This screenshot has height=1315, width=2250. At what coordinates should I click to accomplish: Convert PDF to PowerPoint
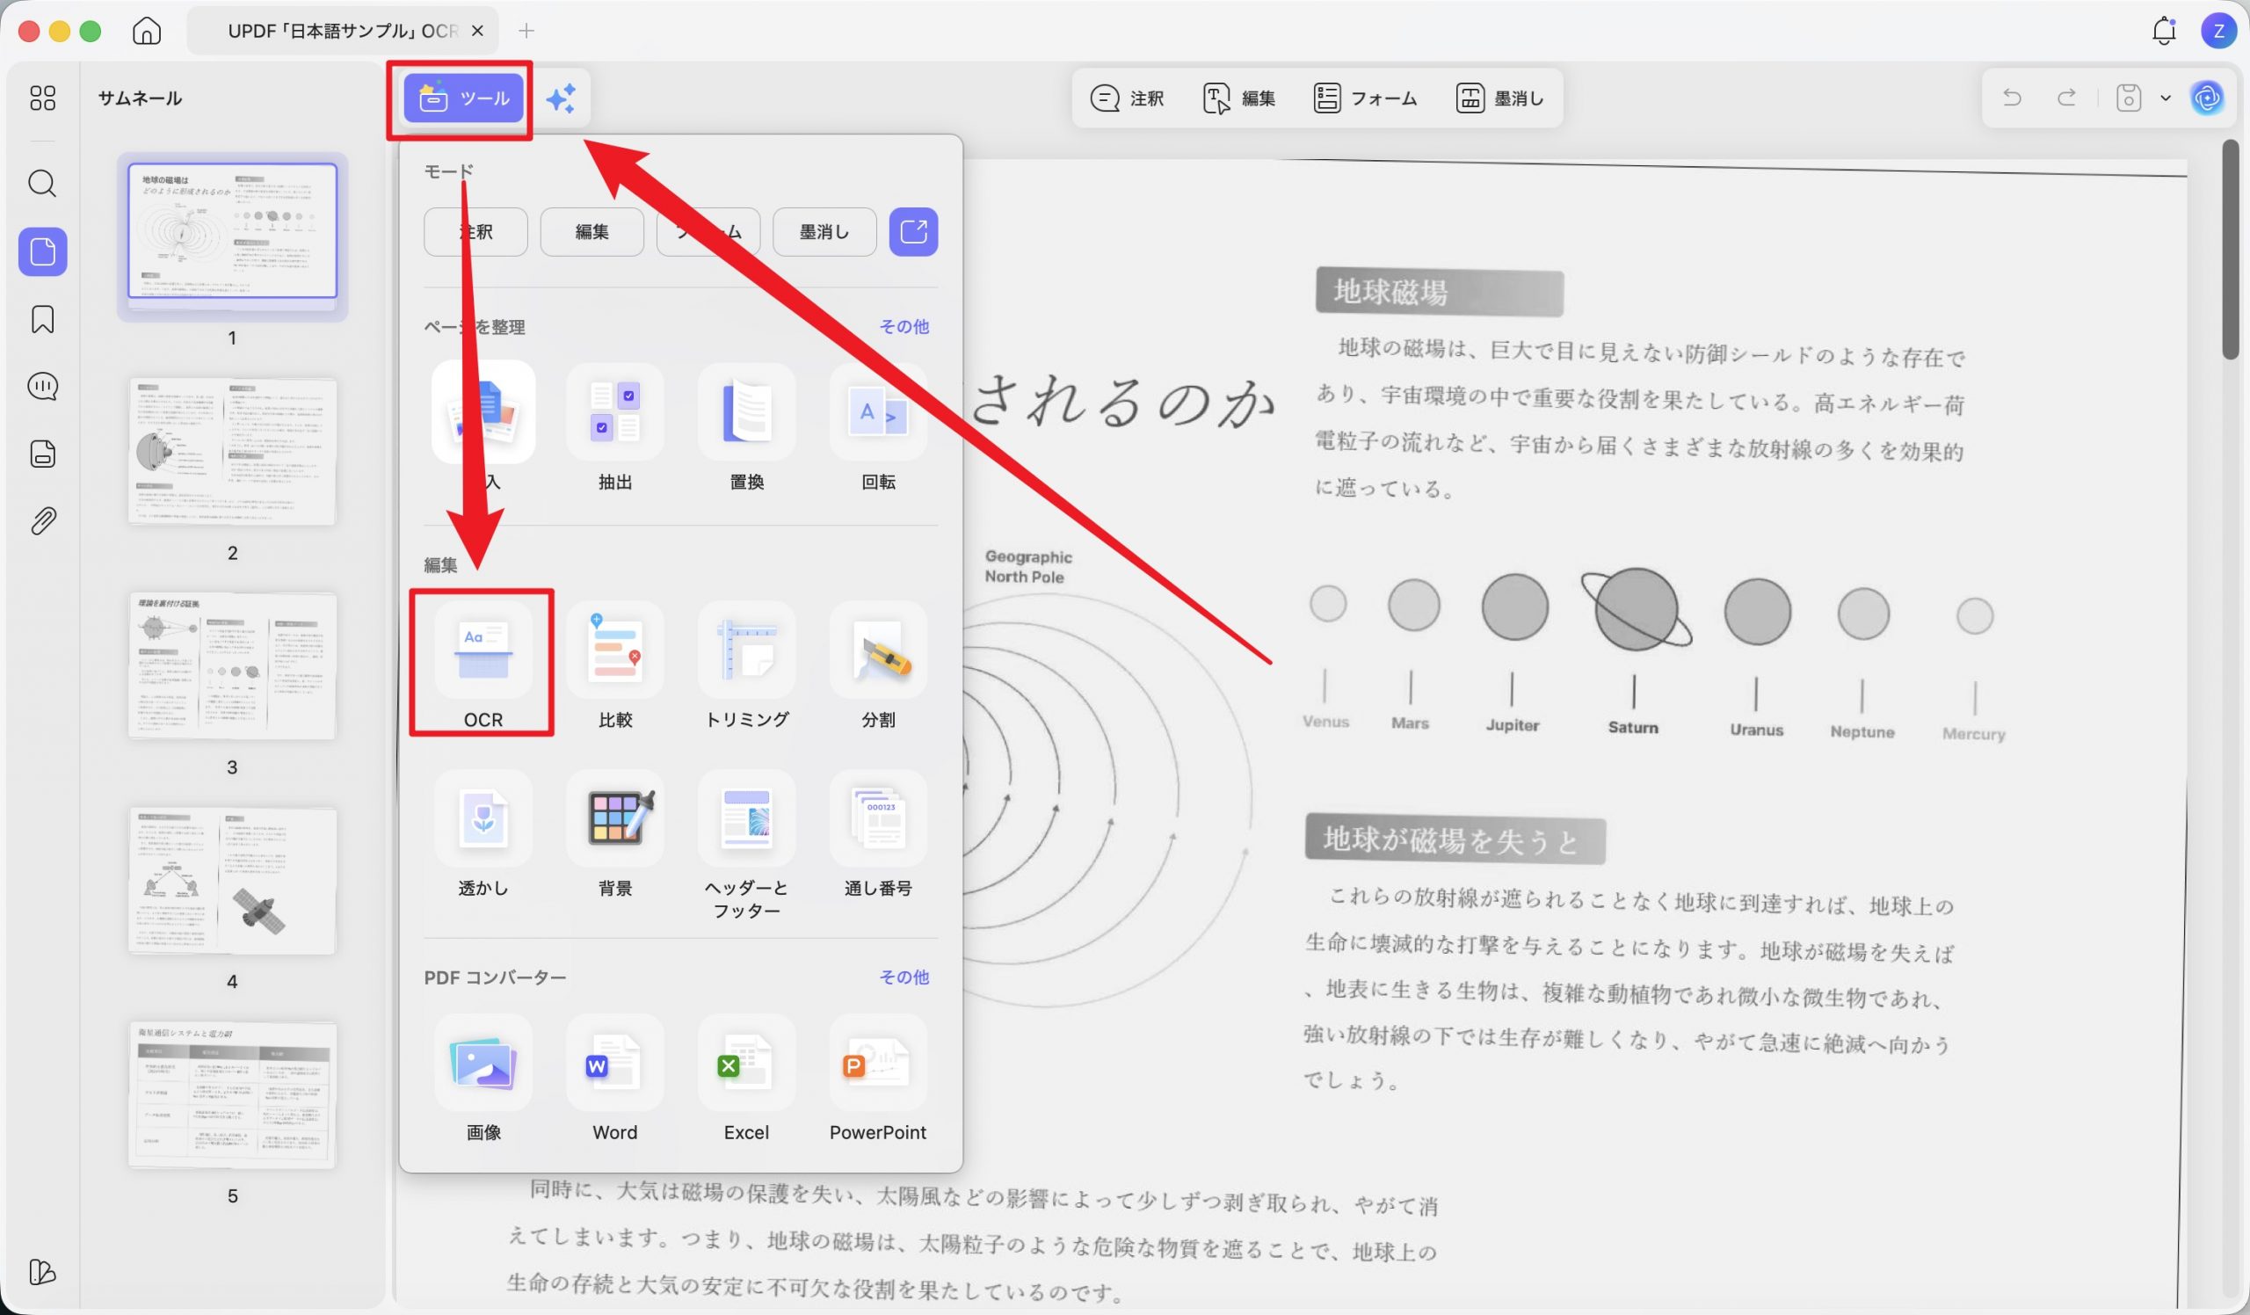879,1079
